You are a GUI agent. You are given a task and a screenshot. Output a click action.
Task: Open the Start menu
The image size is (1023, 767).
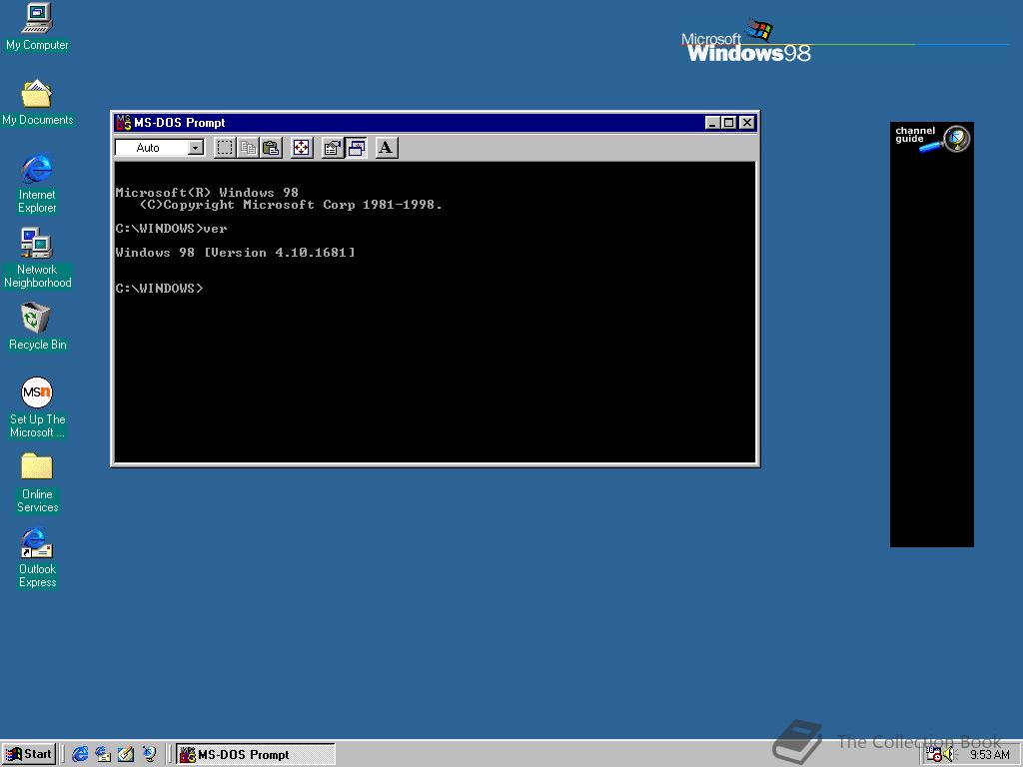29,755
